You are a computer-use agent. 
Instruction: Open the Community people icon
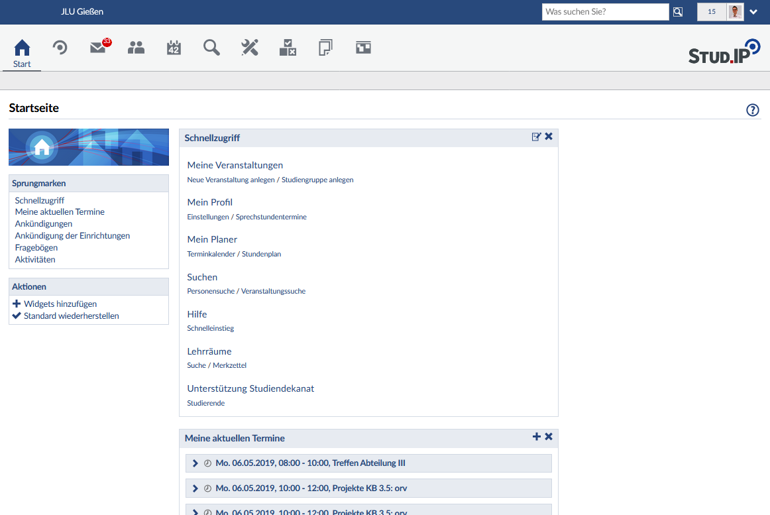click(x=136, y=48)
